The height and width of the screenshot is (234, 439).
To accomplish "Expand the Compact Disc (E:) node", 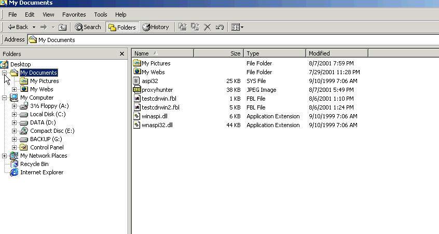I will (x=15, y=131).
